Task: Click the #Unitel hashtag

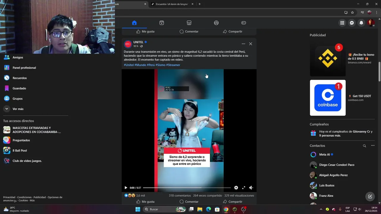Action: (x=129, y=65)
